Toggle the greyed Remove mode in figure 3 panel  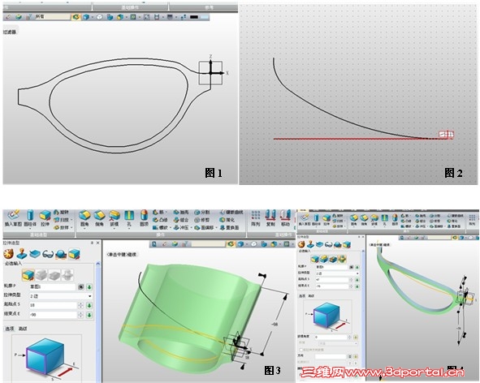(54, 275)
